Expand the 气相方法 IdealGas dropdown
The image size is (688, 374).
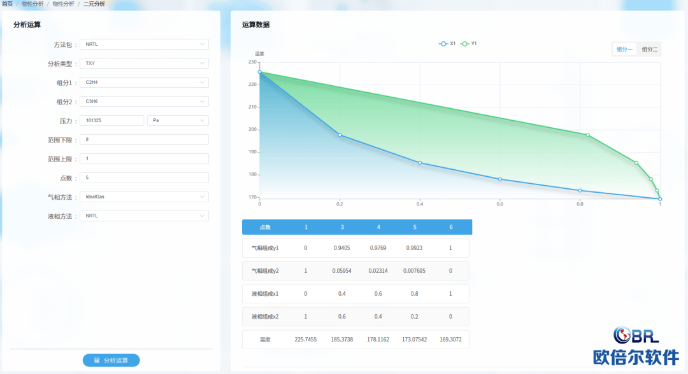pyautogui.click(x=144, y=197)
